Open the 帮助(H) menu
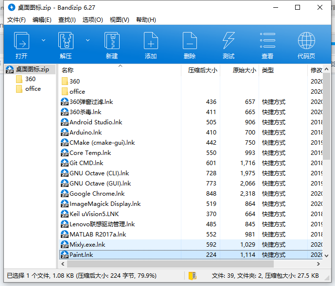 pos(146,20)
